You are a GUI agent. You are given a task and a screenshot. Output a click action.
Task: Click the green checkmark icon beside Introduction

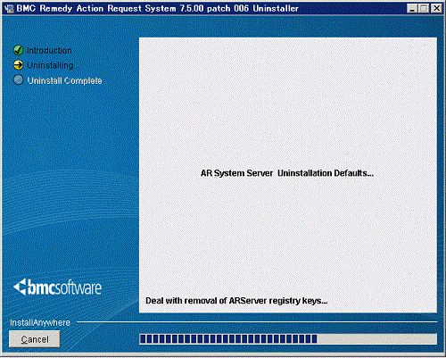click(19, 50)
